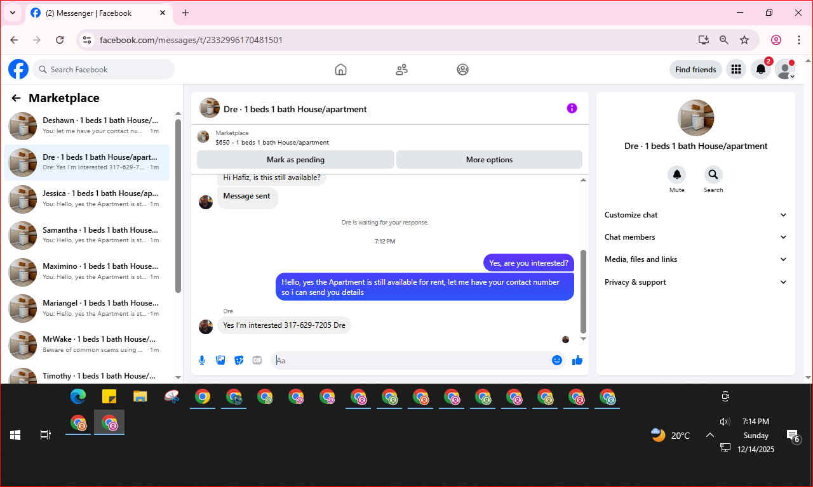Viewport: 813px width, 487px height.
Task: Focus the message input field
Action: (410, 360)
